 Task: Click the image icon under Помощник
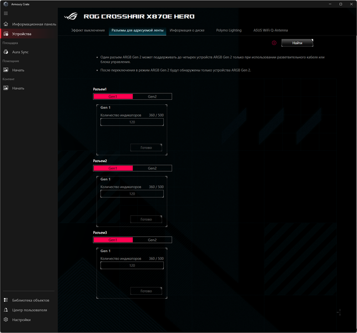click(6, 70)
